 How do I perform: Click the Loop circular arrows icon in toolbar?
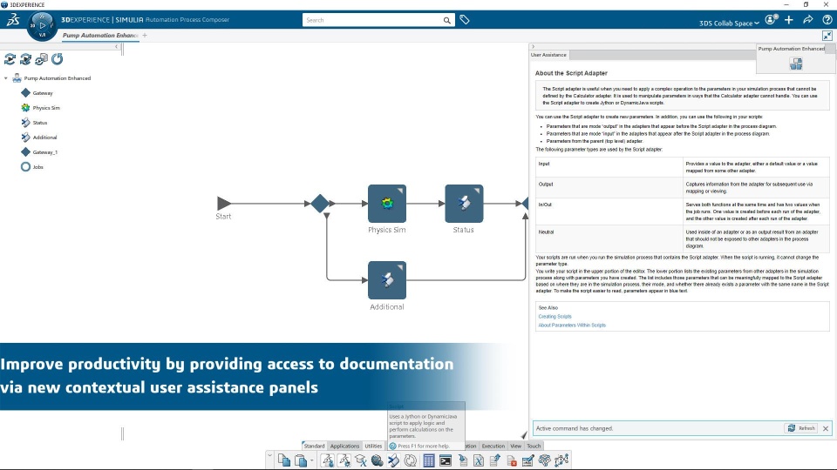click(x=411, y=460)
